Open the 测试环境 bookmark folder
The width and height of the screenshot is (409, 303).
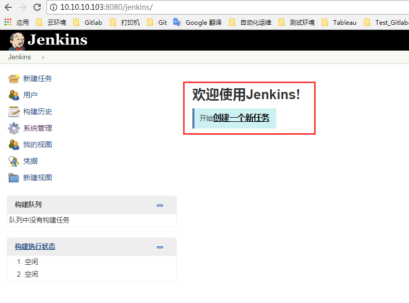(297, 22)
